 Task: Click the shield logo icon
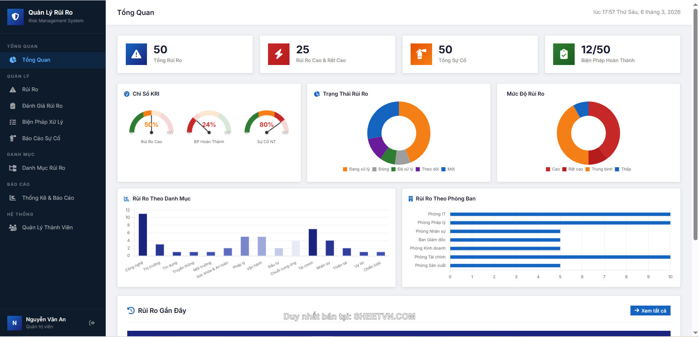(x=15, y=17)
